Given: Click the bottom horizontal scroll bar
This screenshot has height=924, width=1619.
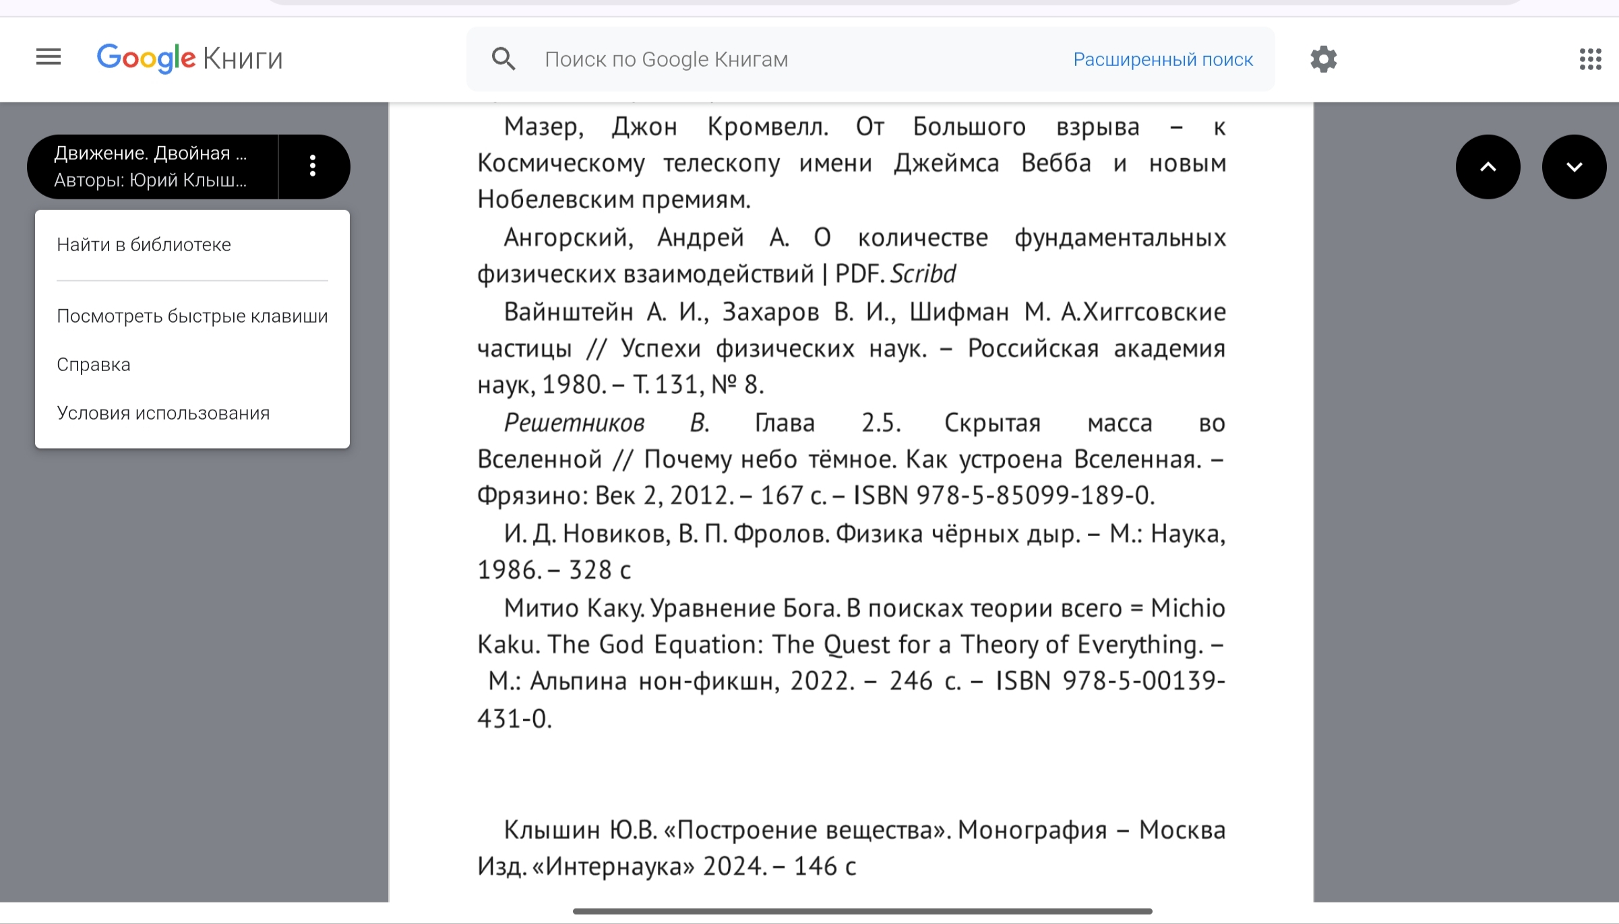Looking at the screenshot, I should (x=862, y=911).
